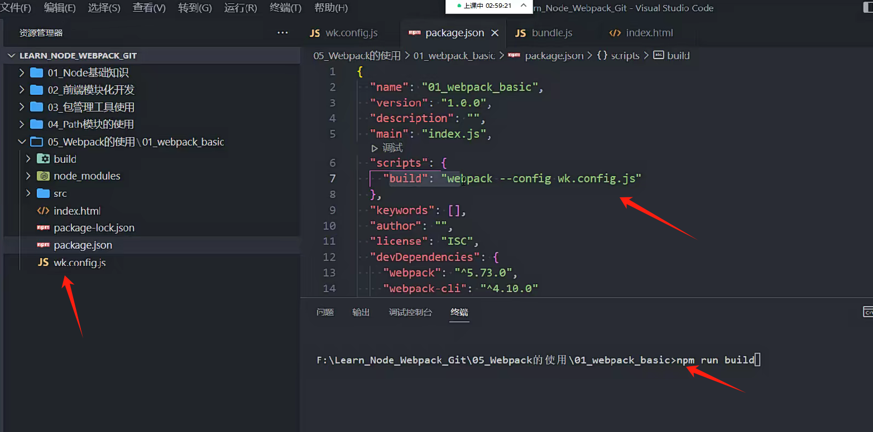Click 03_包管理工具使用 folder icon
The width and height of the screenshot is (873, 432).
coord(36,107)
